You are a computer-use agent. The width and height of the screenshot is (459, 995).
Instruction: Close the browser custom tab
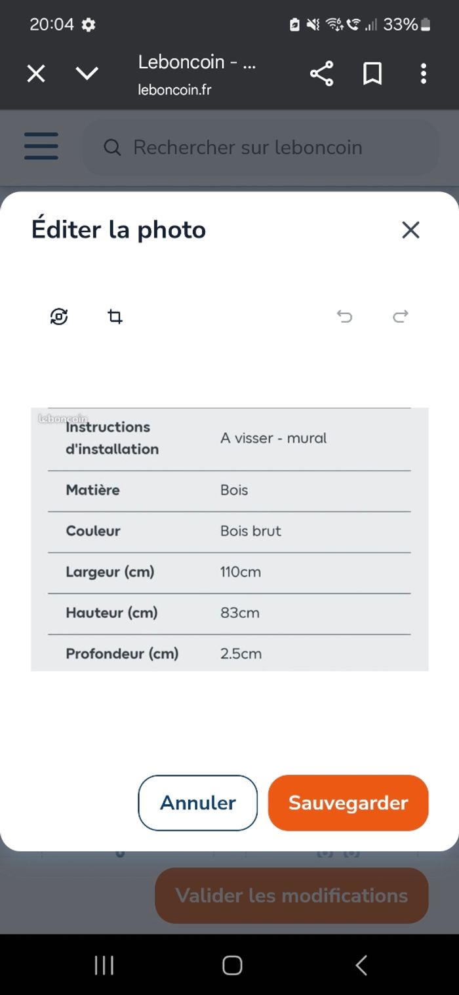[36, 73]
